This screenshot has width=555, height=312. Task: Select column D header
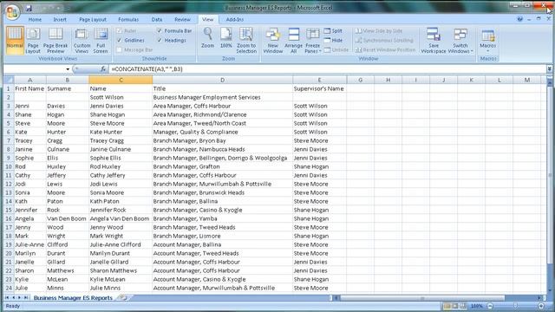pos(222,80)
